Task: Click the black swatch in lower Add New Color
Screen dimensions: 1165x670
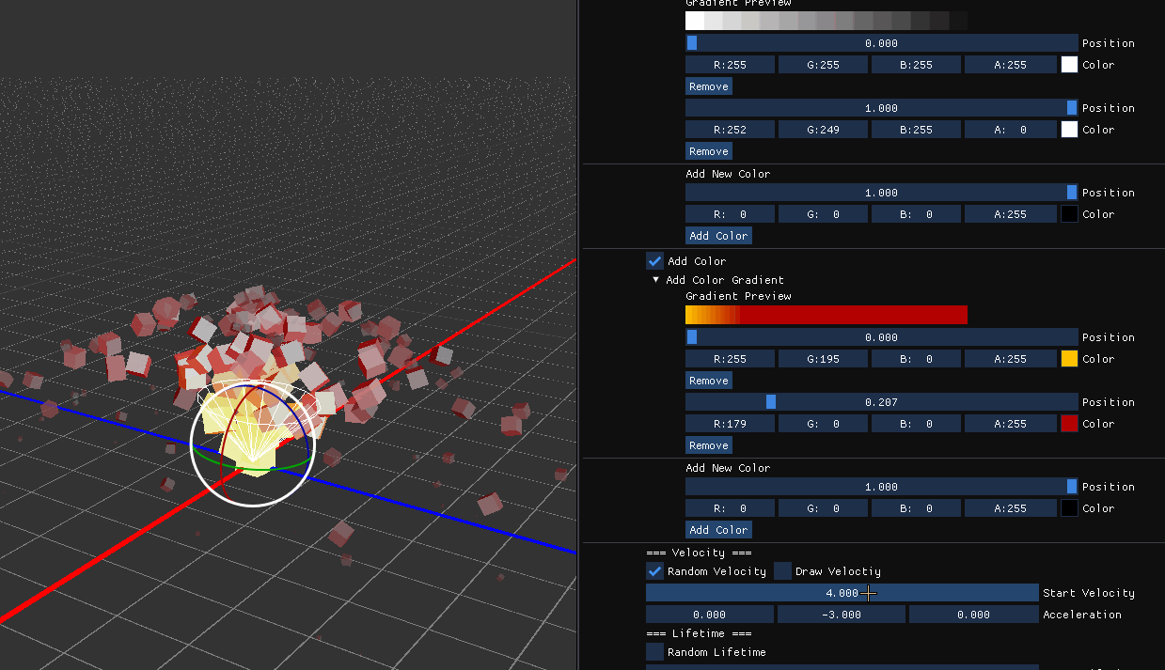Action: (x=1069, y=508)
